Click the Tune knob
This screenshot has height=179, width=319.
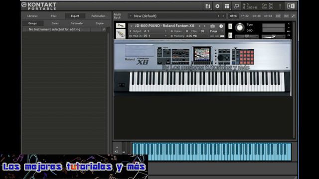pos(240,27)
